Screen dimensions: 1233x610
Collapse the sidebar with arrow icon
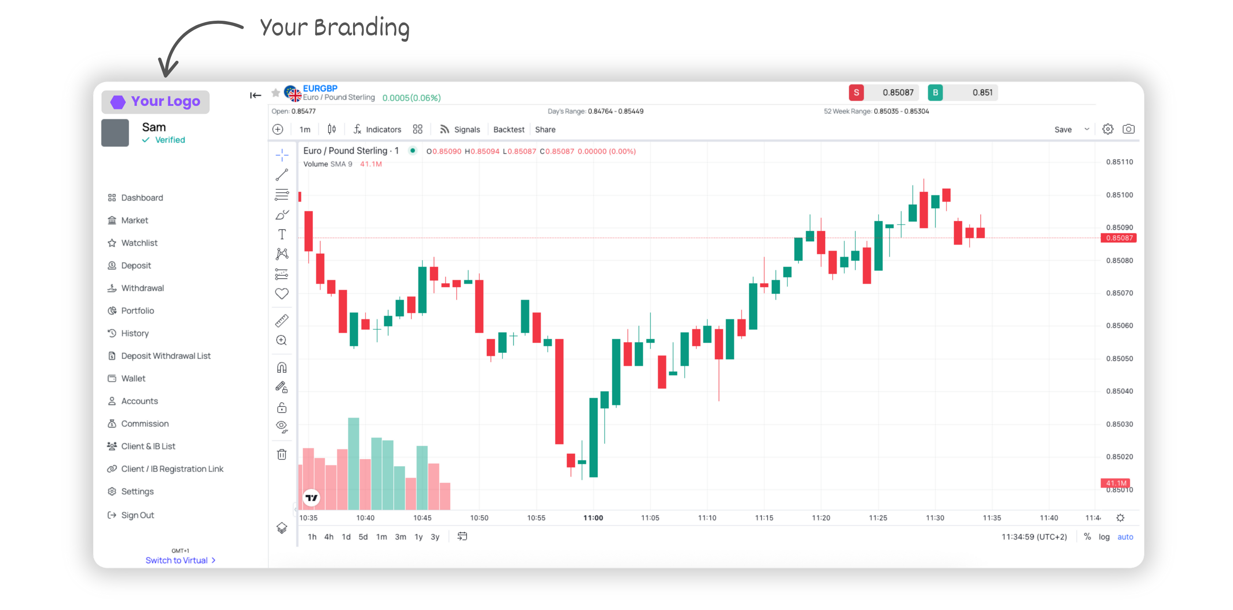coord(256,96)
